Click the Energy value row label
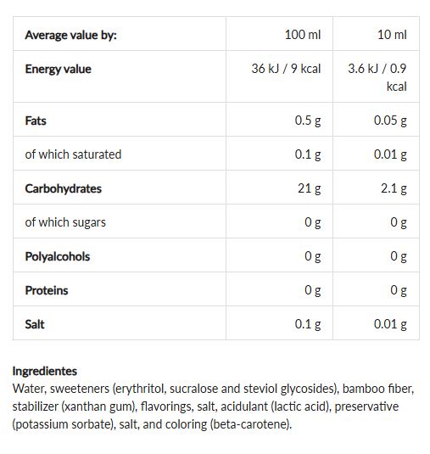The image size is (430, 454). (x=59, y=69)
